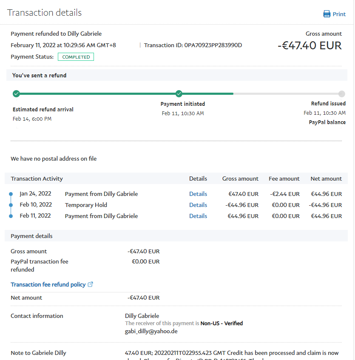The image size is (355, 360).
Task: Select the Feb 10, 2022 timeline dot
Action: click(x=11, y=205)
